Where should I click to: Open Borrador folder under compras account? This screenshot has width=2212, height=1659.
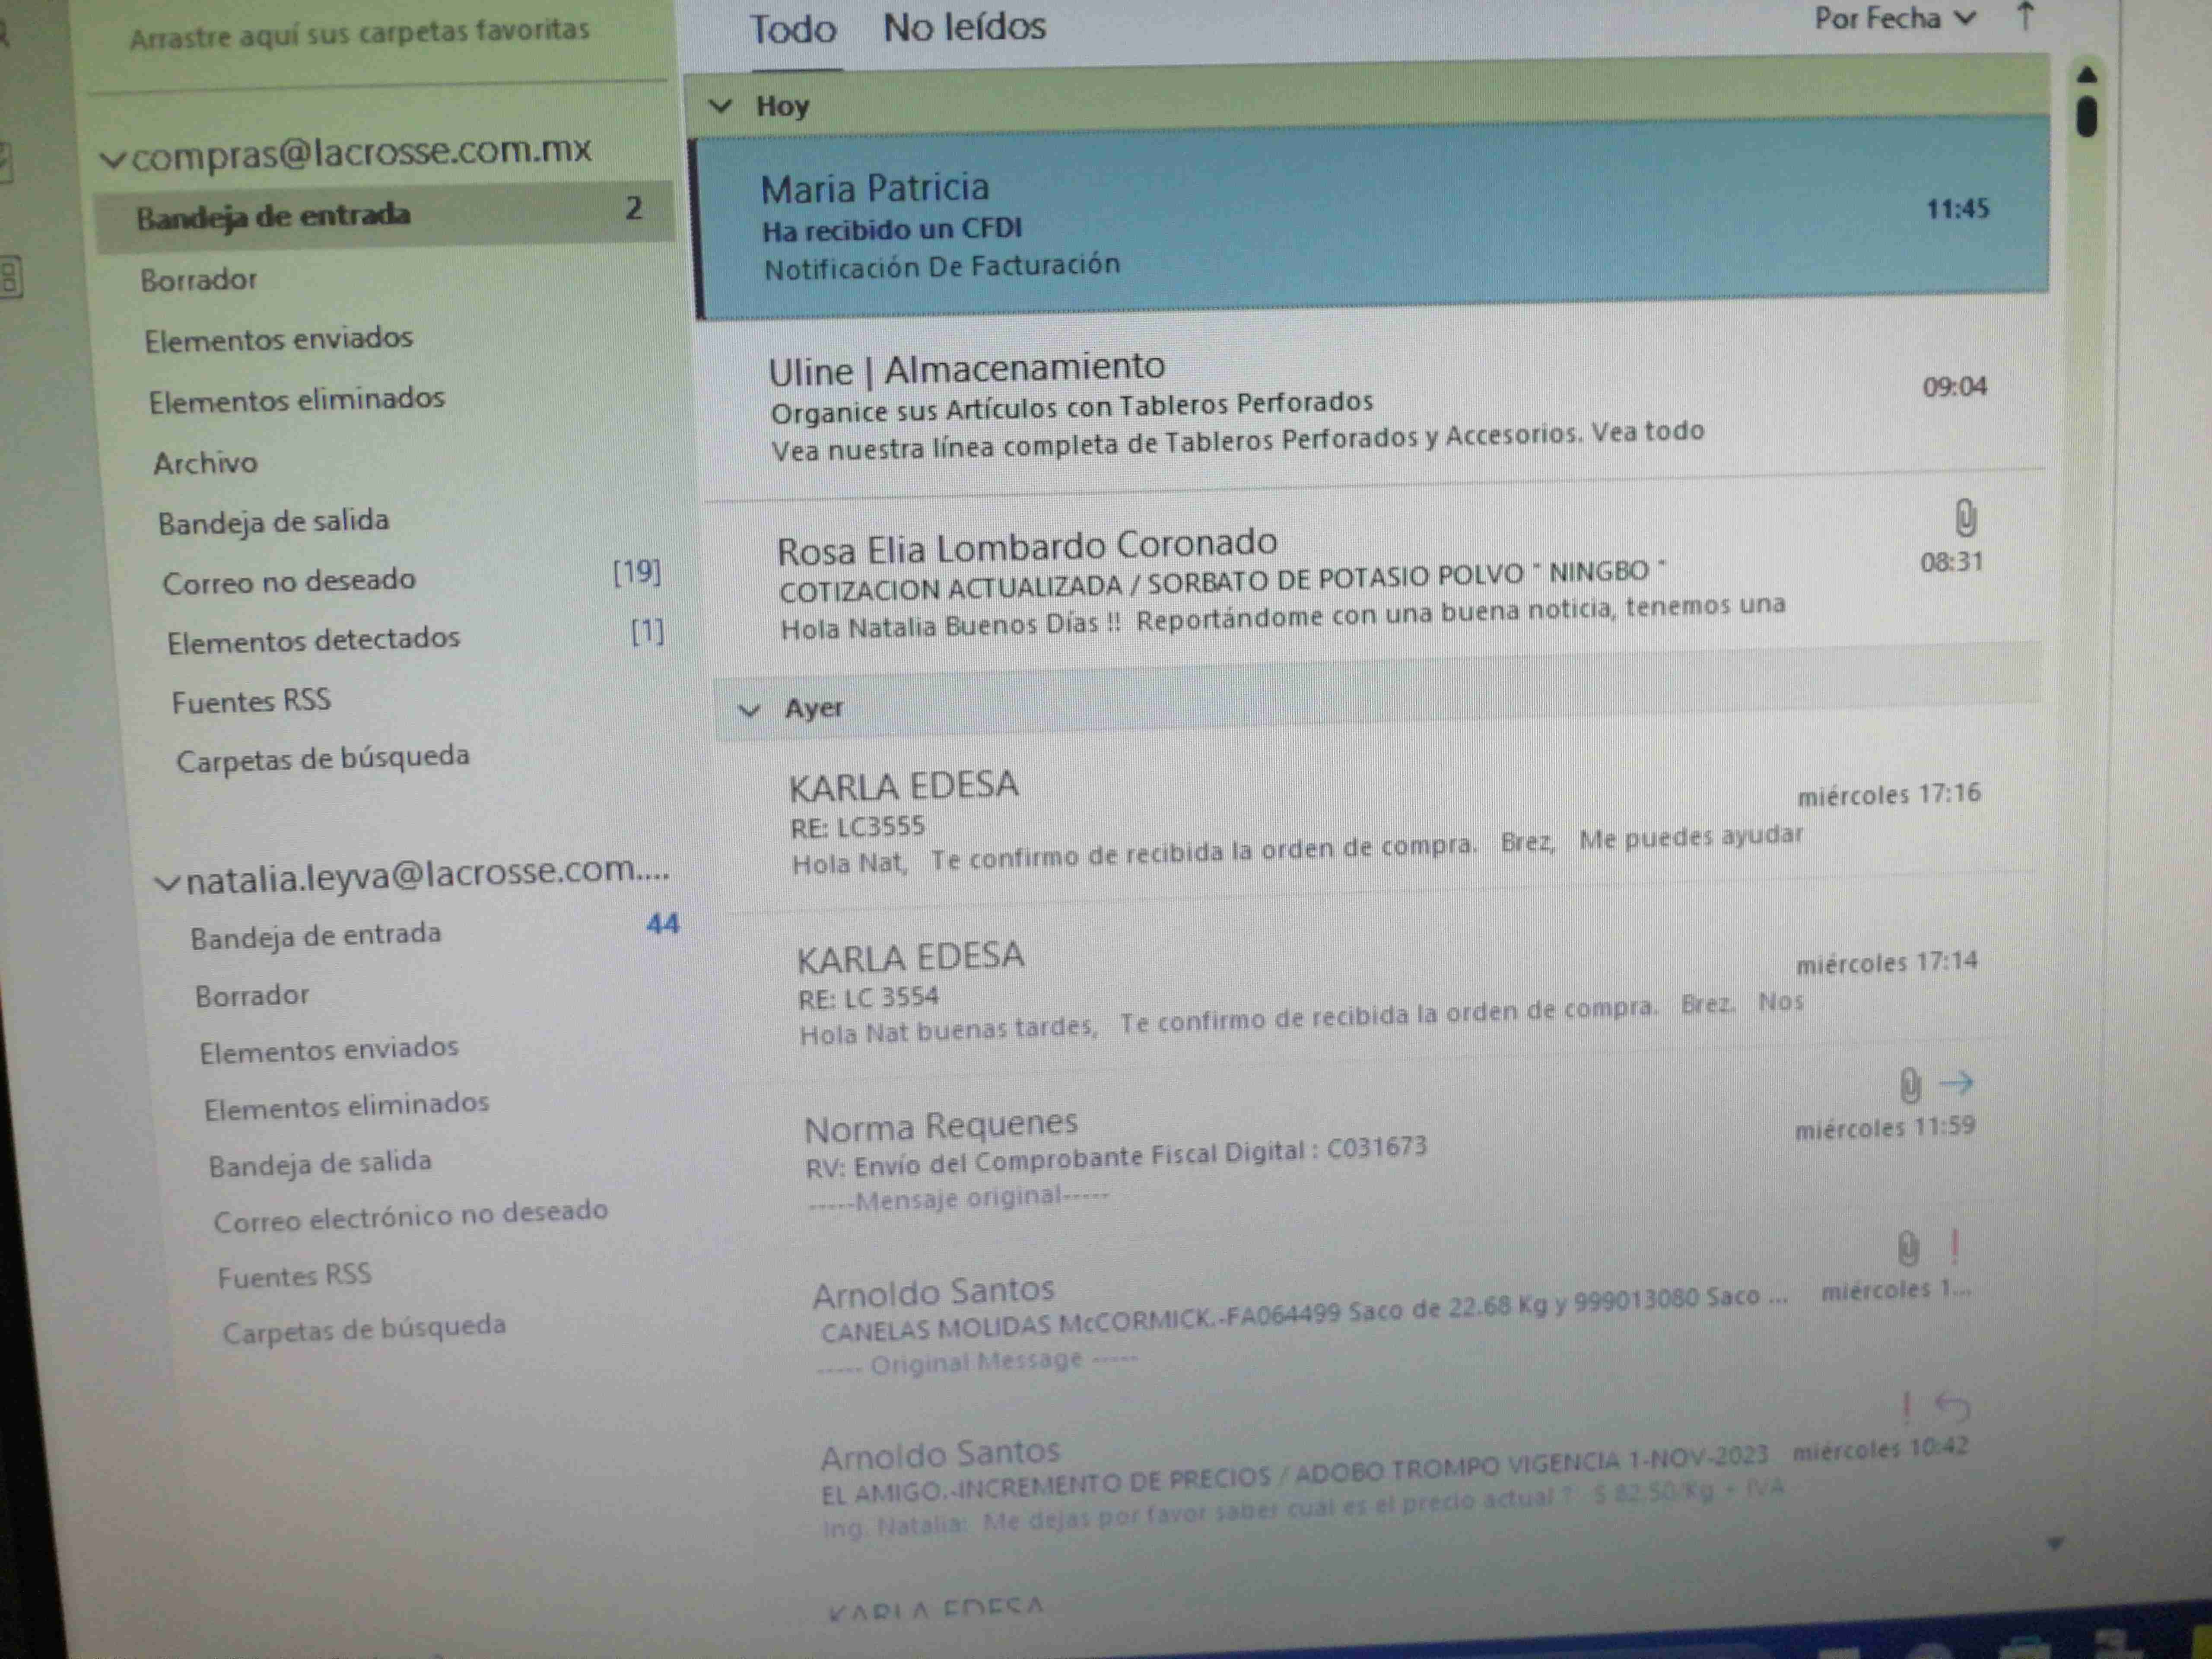point(199,280)
